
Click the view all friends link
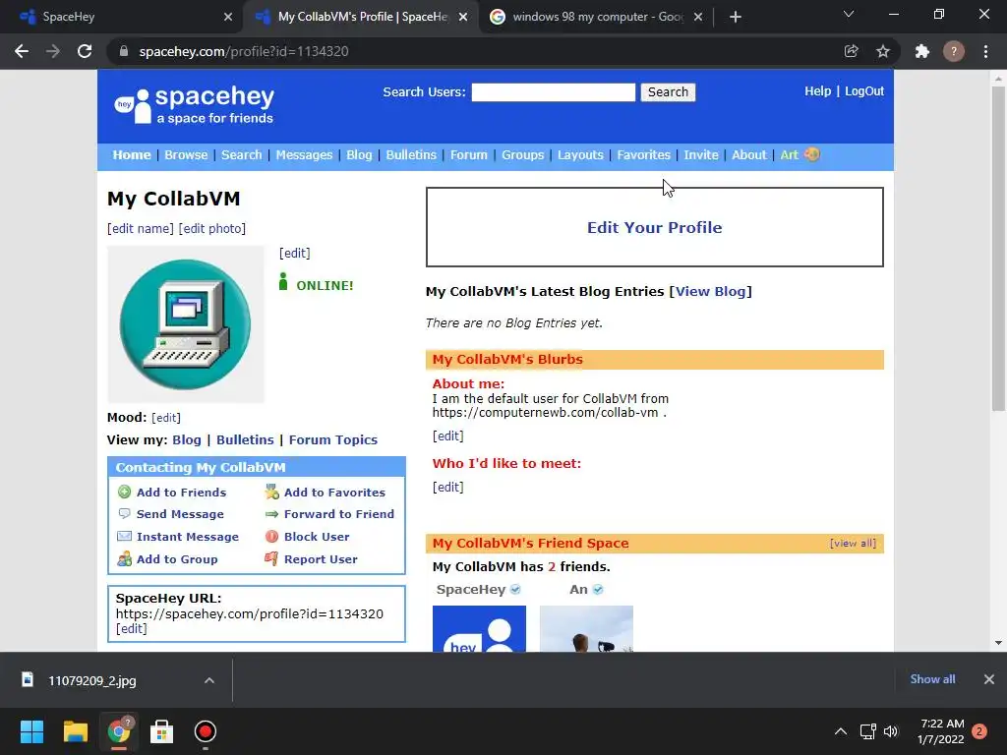853,543
